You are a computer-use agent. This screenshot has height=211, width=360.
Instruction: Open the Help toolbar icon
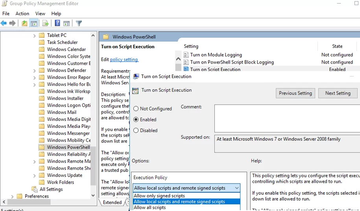(57, 23)
